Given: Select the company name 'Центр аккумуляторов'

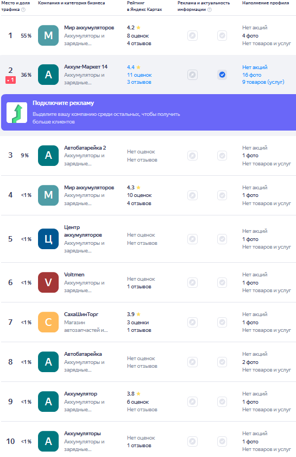Looking at the screenshot, I should point(83,231).
